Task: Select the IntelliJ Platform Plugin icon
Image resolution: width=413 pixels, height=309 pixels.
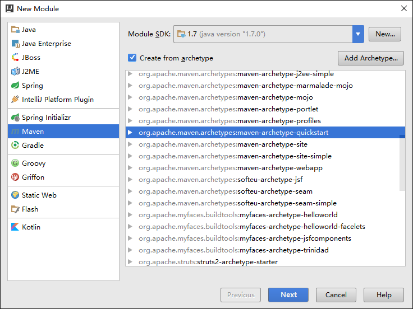Action: coord(16,100)
